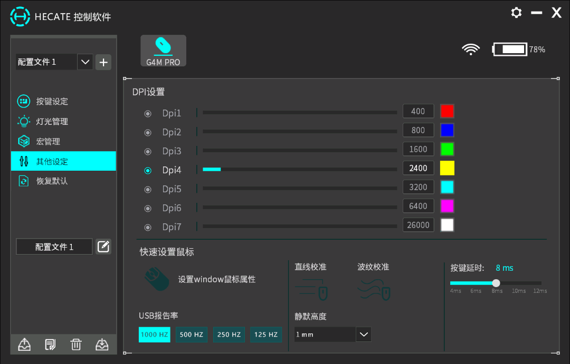Screen dimensions: 570x364
Task: Add a new profile with the plus button
Action: (x=103, y=62)
